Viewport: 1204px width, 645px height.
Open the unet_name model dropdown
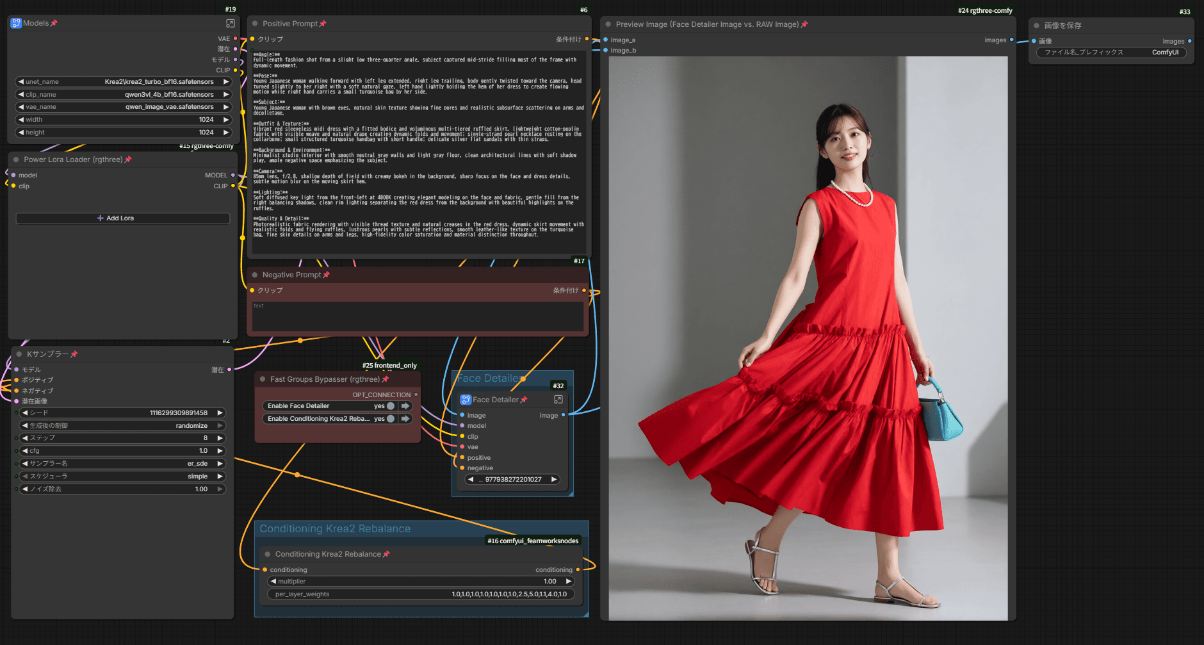(123, 82)
